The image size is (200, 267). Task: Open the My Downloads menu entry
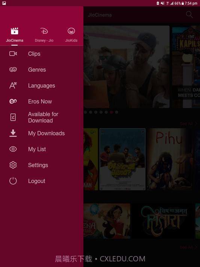(x=42, y=133)
